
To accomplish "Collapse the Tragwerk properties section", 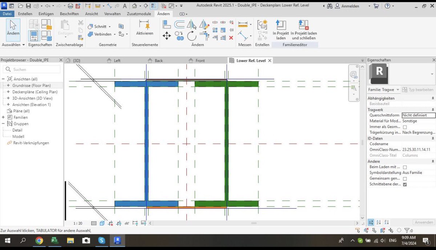I will click(x=432, y=110).
